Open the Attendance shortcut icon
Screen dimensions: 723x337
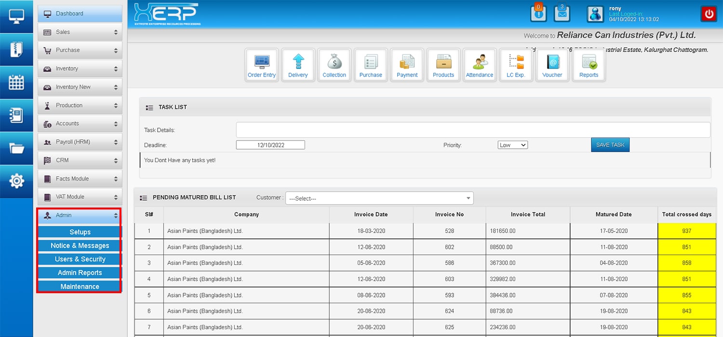coord(480,65)
